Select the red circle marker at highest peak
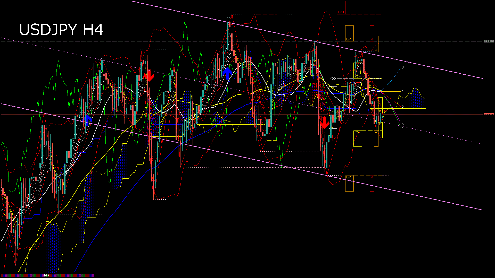 point(232,16)
